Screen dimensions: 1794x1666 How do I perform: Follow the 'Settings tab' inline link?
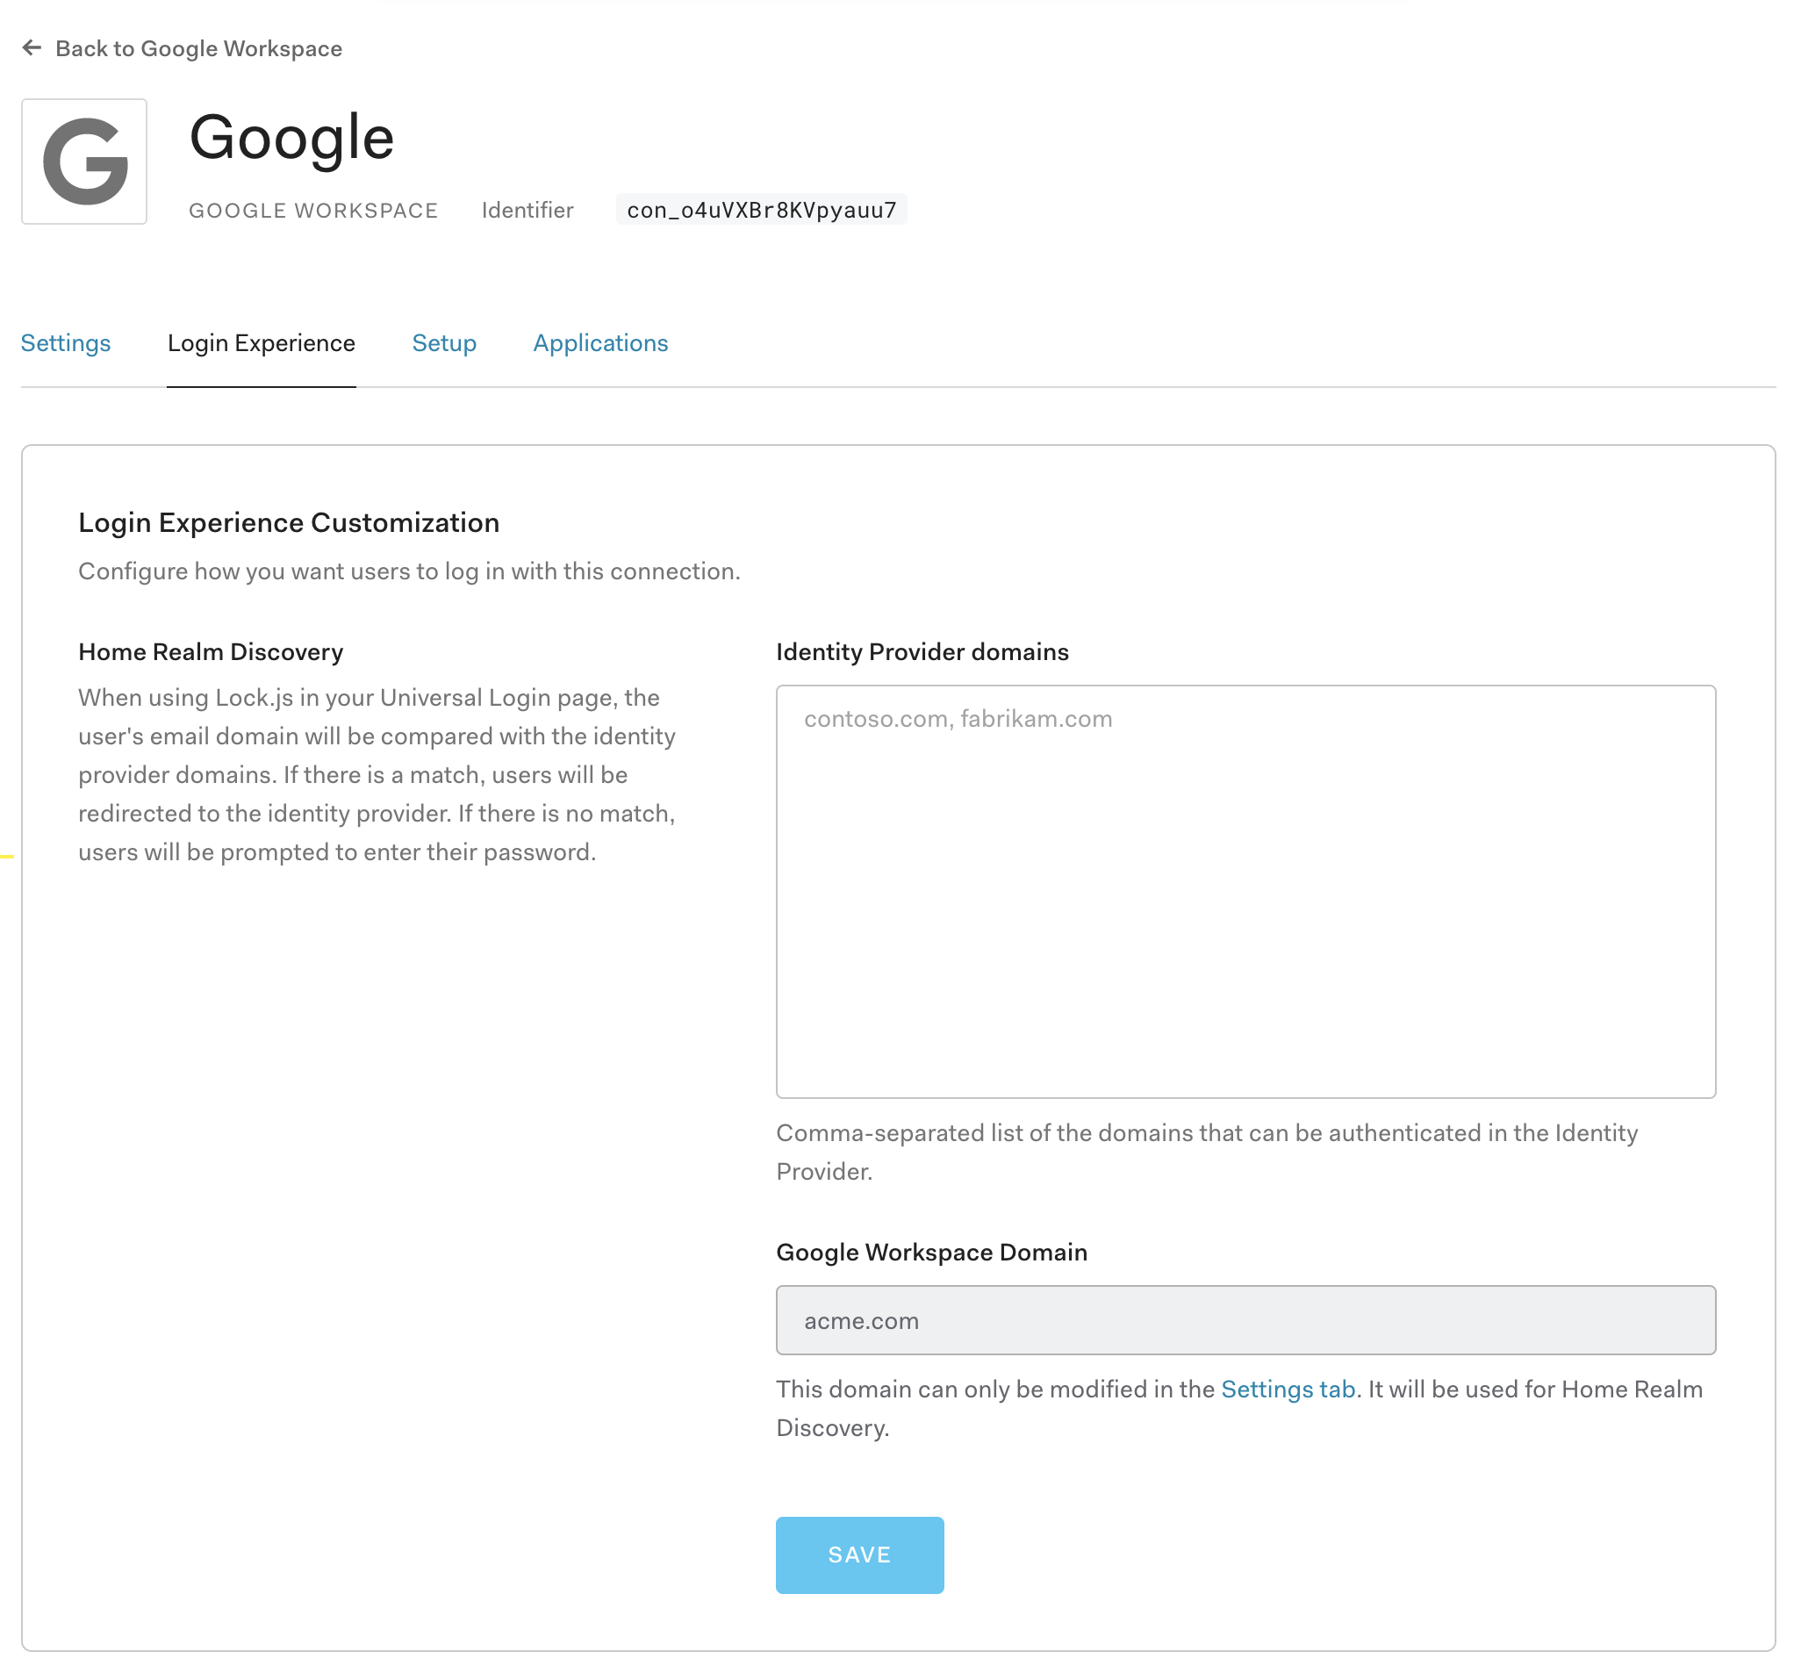[x=1288, y=1390]
